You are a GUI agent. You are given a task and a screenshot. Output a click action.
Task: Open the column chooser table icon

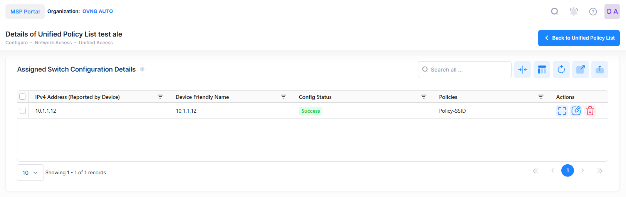tap(542, 70)
